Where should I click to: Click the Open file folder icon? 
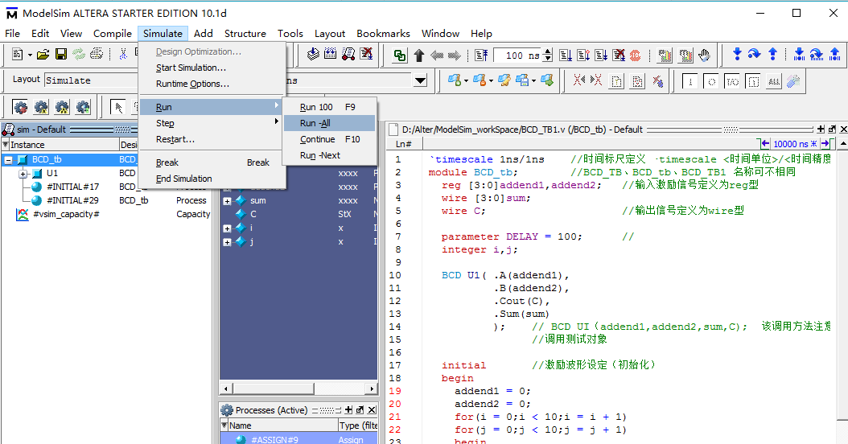[x=43, y=54]
